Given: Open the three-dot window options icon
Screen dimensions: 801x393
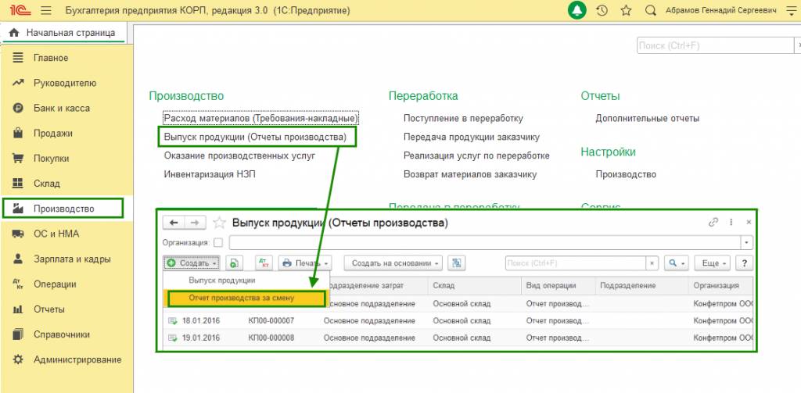Looking at the screenshot, I should 731,223.
